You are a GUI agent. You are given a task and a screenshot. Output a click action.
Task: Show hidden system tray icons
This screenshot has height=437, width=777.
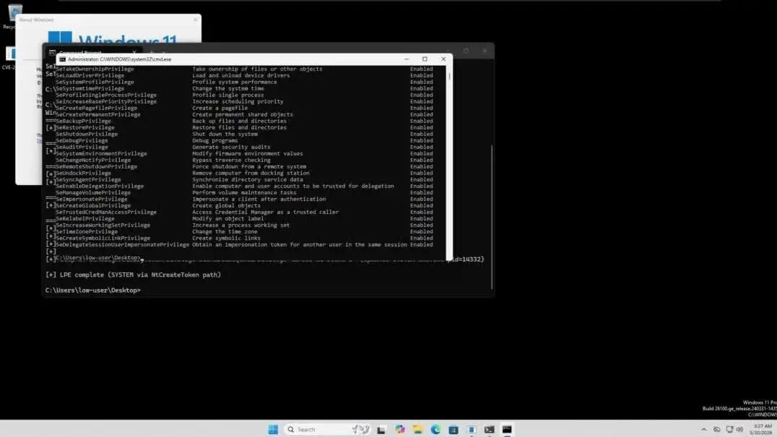click(703, 429)
